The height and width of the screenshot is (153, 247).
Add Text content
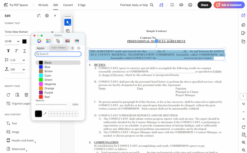coord(12,123)
